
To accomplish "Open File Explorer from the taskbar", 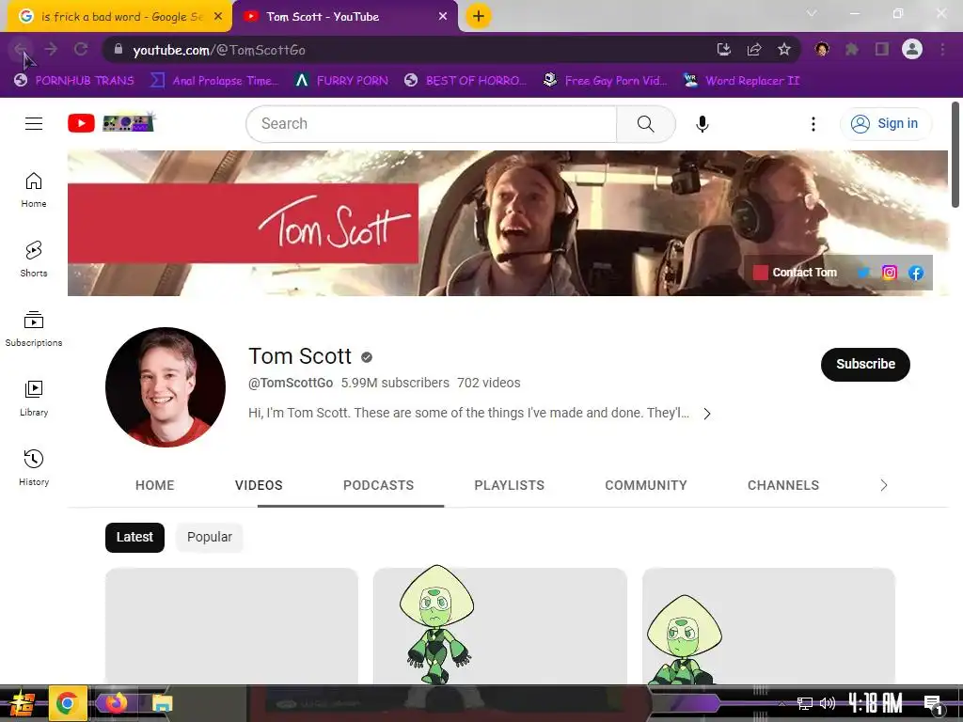I will coord(162,703).
